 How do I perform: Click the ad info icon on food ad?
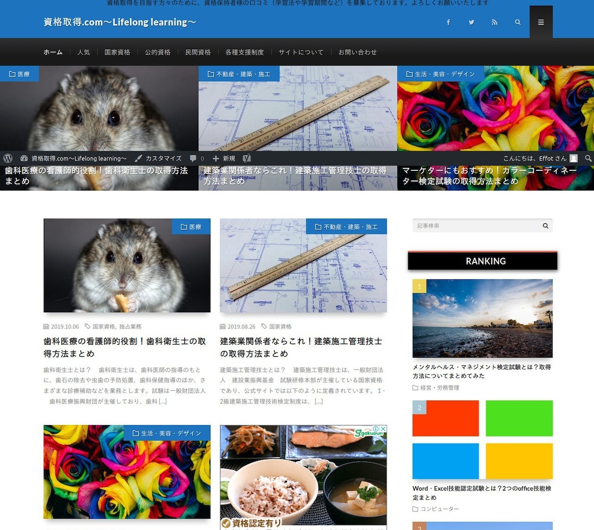point(376,429)
